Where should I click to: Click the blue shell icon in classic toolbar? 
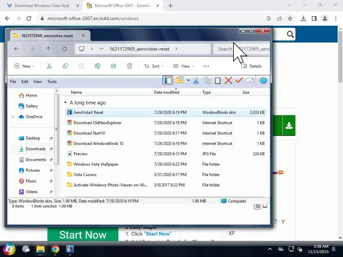tap(263, 81)
